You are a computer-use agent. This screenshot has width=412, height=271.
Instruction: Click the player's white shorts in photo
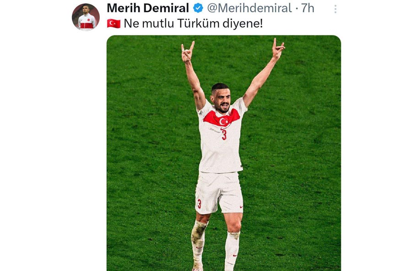(219, 192)
